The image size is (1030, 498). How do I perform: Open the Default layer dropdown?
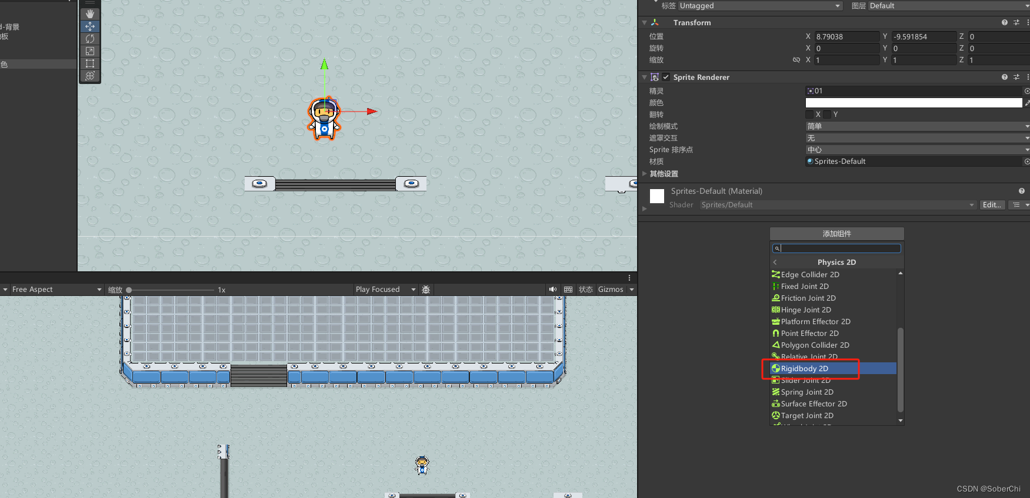(x=949, y=6)
